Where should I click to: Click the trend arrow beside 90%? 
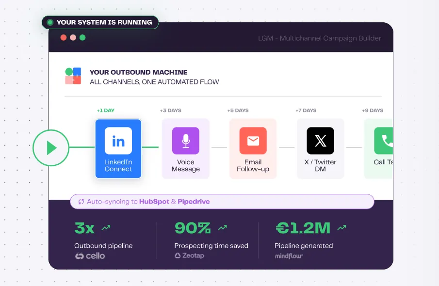click(223, 227)
